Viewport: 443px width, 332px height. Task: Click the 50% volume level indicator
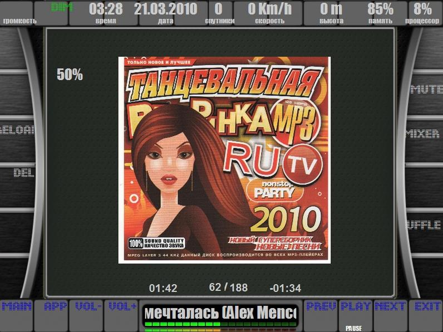[x=70, y=75]
